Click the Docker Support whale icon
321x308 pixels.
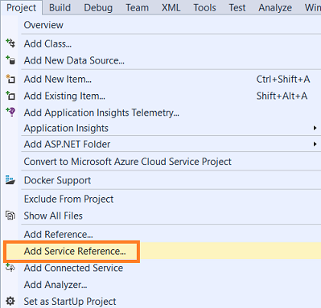10,180
